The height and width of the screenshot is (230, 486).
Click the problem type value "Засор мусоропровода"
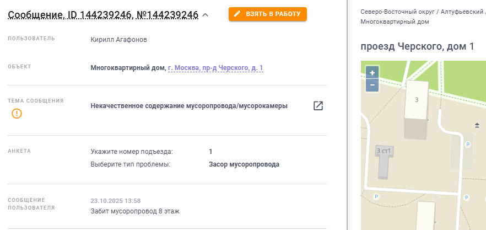point(244,164)
